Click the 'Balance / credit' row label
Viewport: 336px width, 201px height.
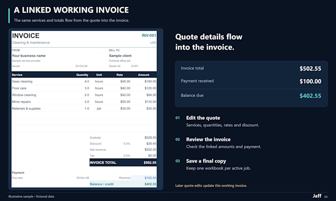coord(102,184)
